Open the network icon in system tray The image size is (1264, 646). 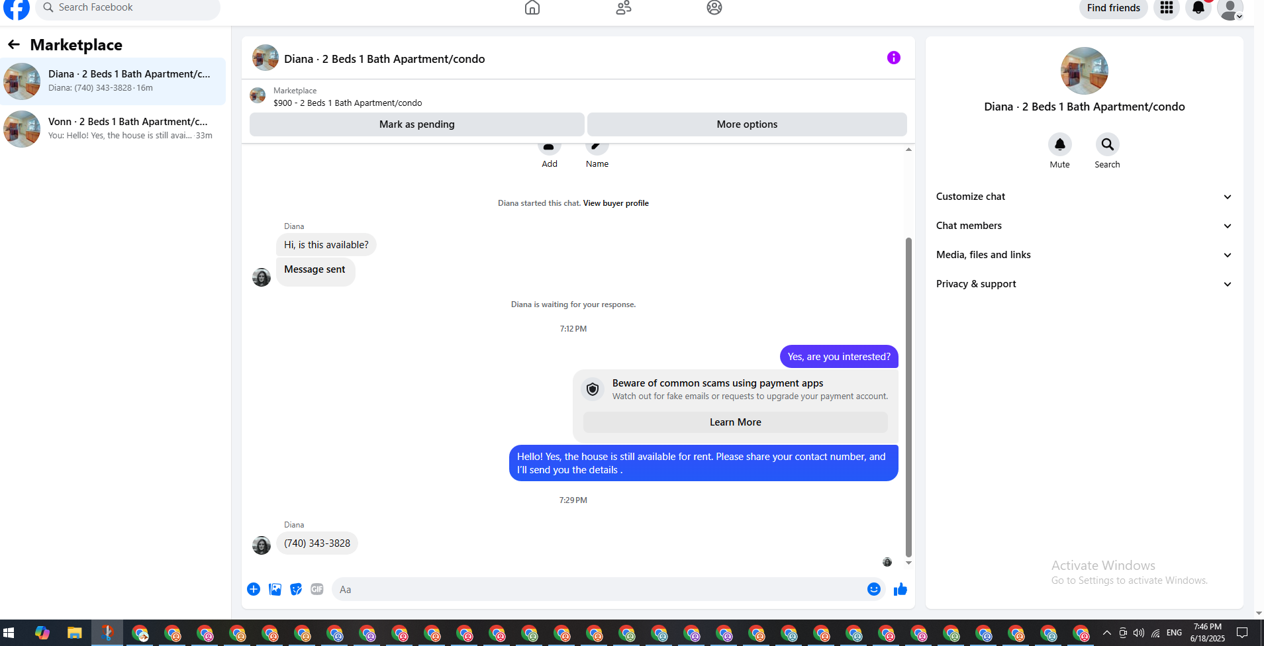click(1155, 633)
